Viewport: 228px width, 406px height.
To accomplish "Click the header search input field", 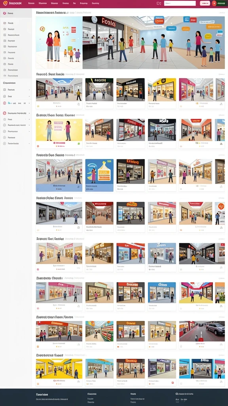I will tap(180, 3).
